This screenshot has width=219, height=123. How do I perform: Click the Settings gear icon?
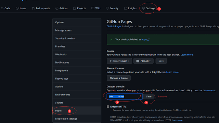[x=143, y=8]
